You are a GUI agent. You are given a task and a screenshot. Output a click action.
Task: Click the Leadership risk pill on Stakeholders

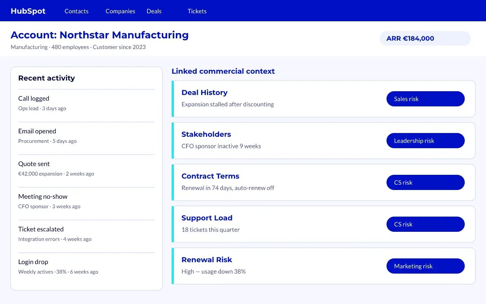426,141
